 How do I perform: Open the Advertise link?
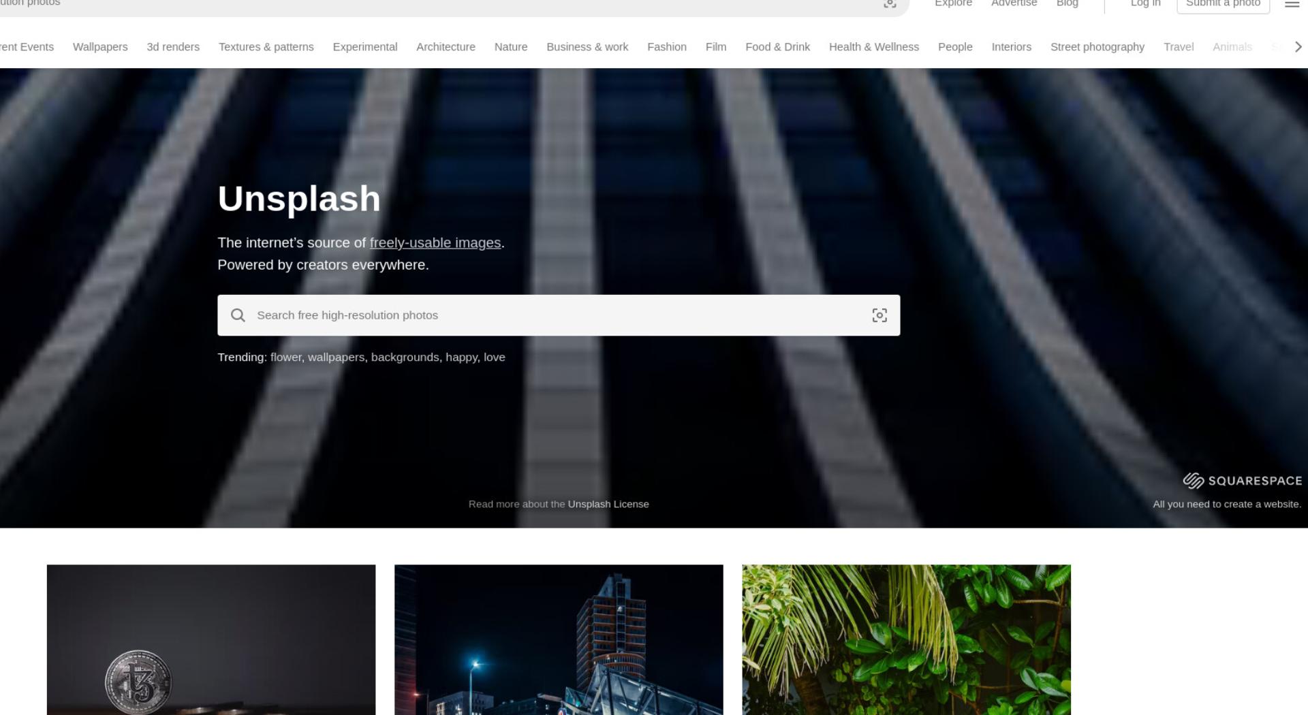point(1014,3)
